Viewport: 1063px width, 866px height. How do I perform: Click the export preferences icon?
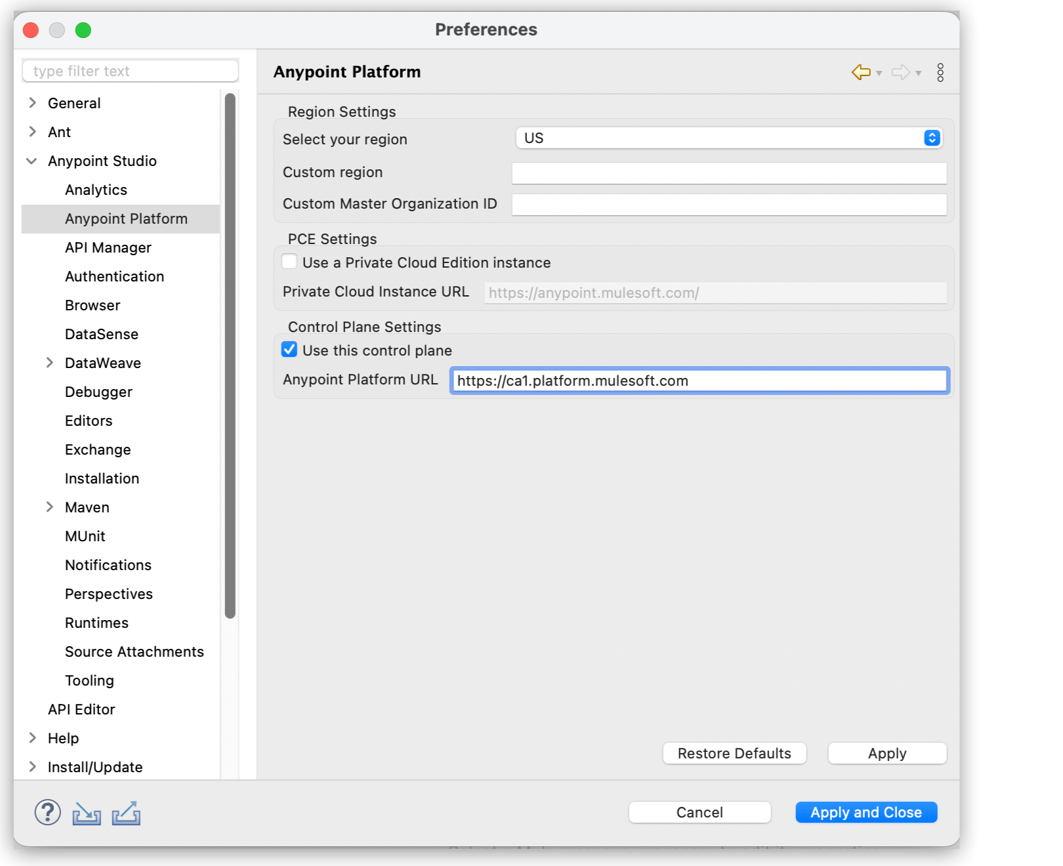[x=126, y=814]
